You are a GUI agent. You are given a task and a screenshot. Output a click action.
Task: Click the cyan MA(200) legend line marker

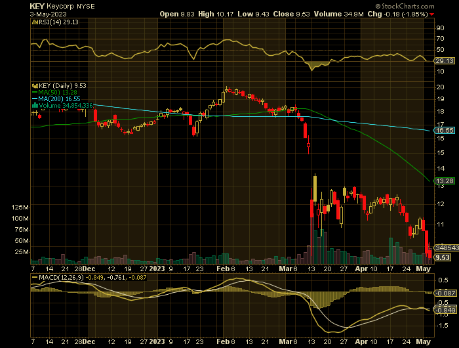(x=33, y=98)
